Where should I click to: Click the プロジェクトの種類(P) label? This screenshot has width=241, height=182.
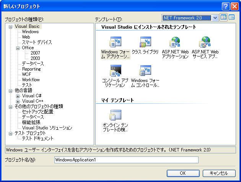(x=24, y=19)
